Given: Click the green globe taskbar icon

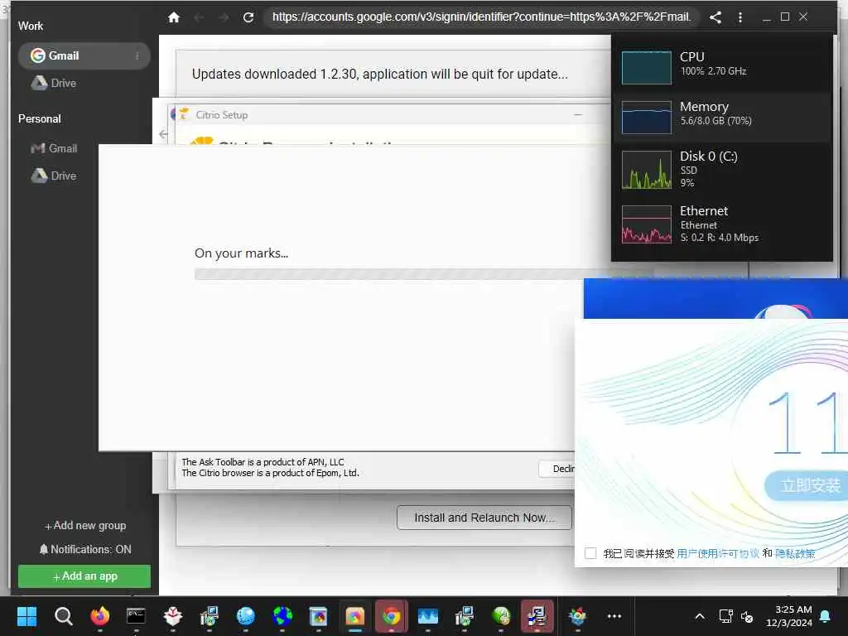Looking at the screenshot, I should [501, 616].
